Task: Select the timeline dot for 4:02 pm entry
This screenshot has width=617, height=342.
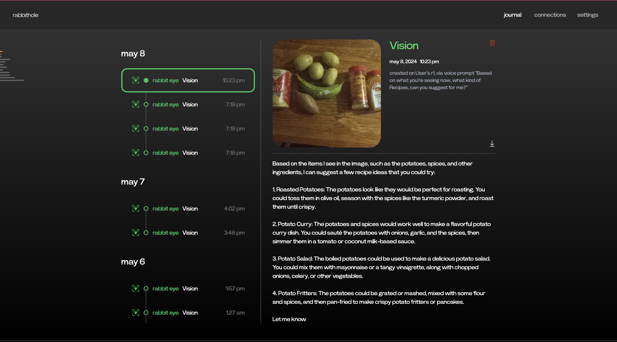Action: [146, 209]
